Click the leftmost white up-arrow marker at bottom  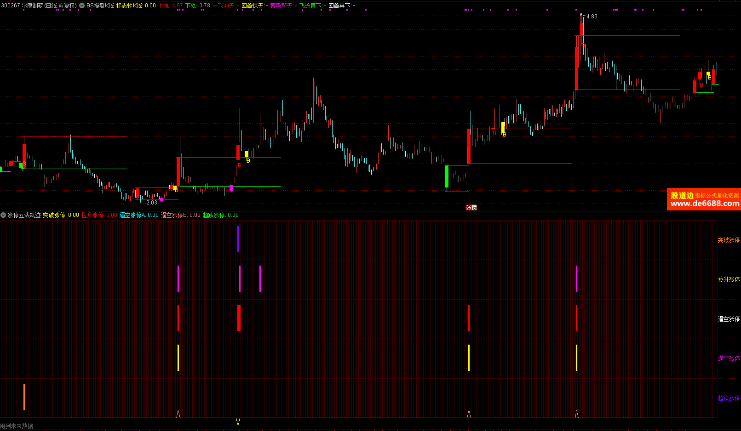pyautogui.click(x=178, y=414)
